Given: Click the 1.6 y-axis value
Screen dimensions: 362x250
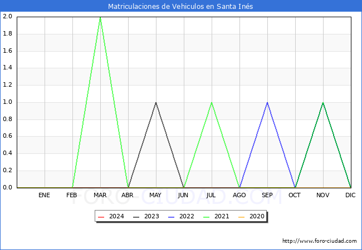Looking at the screenshot, I should tap(7, 51).
